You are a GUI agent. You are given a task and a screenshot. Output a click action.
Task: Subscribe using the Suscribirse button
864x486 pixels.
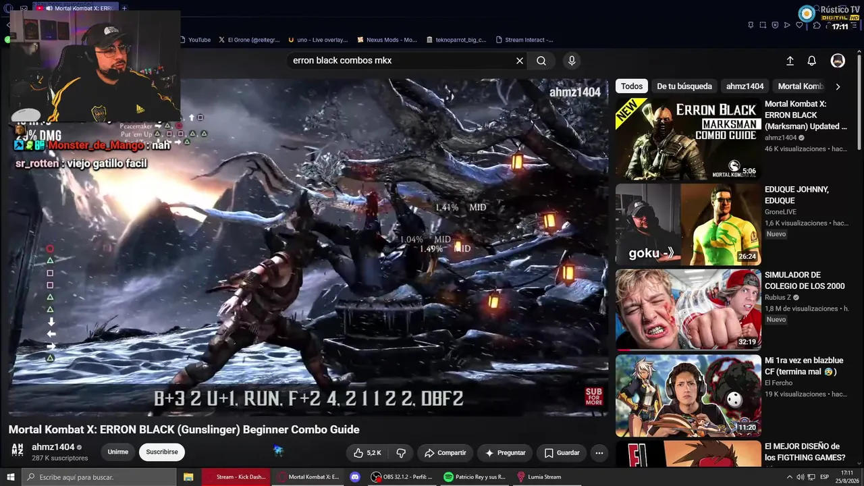[162, 452]
